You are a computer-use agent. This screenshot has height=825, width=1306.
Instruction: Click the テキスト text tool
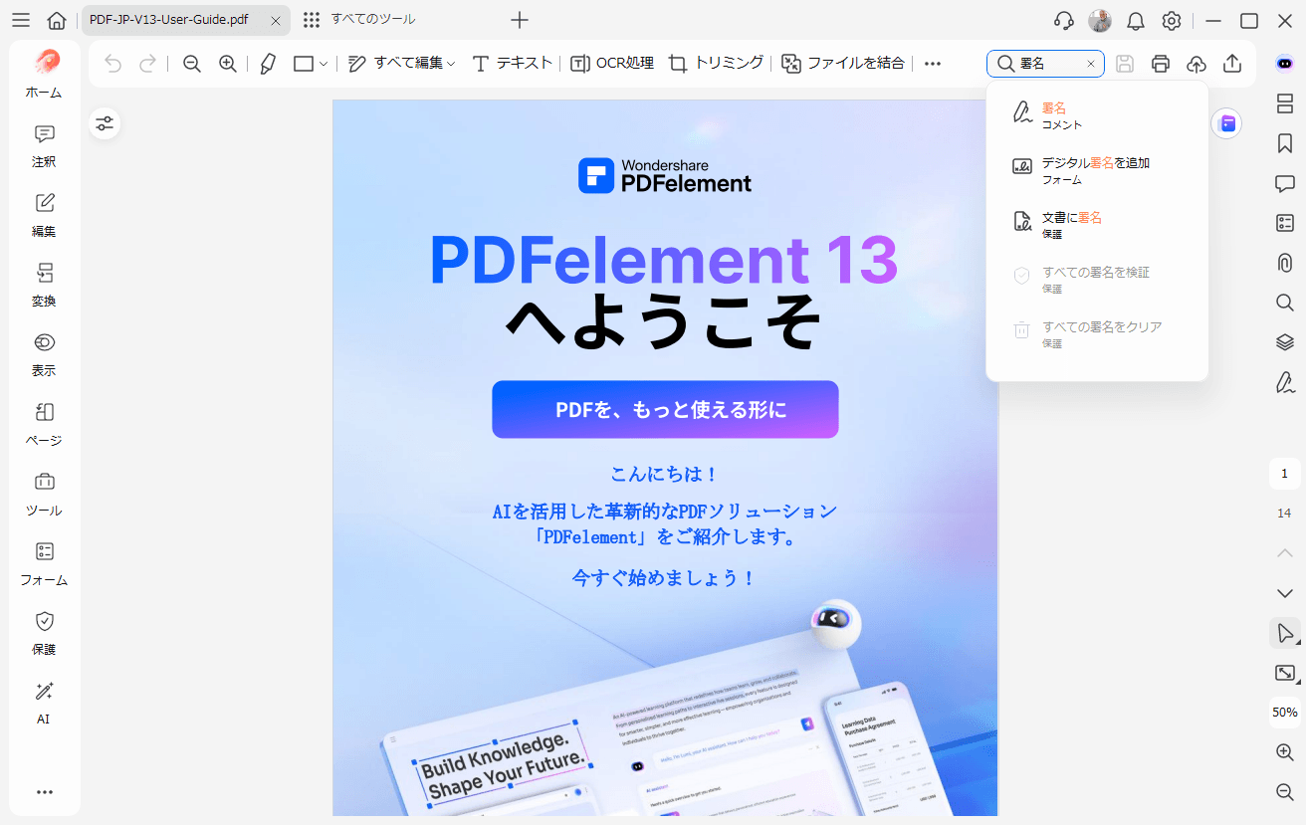[512, 64]
